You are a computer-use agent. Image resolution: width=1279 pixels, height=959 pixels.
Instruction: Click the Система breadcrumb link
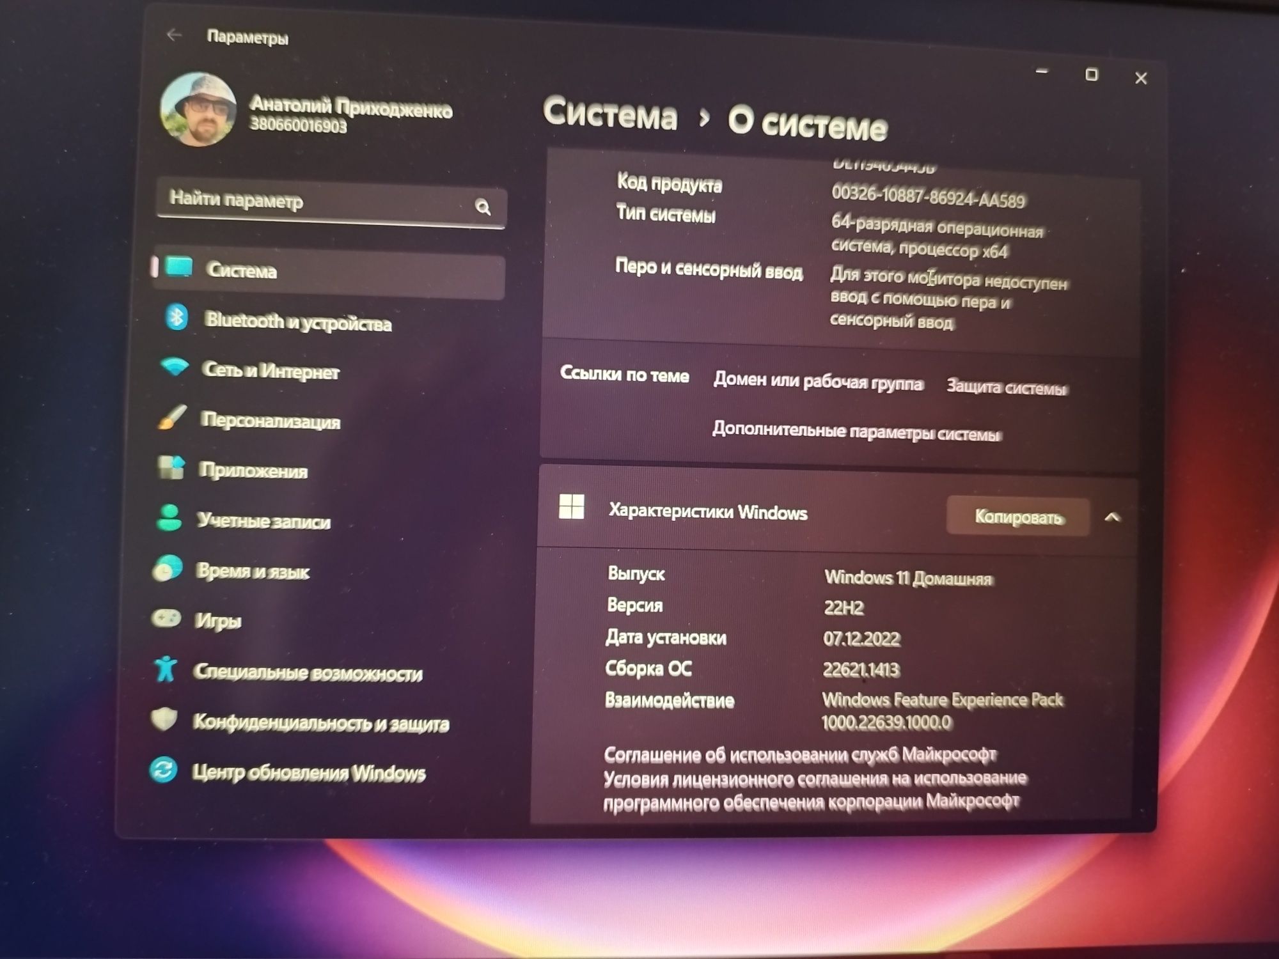[x=610, y=114]
